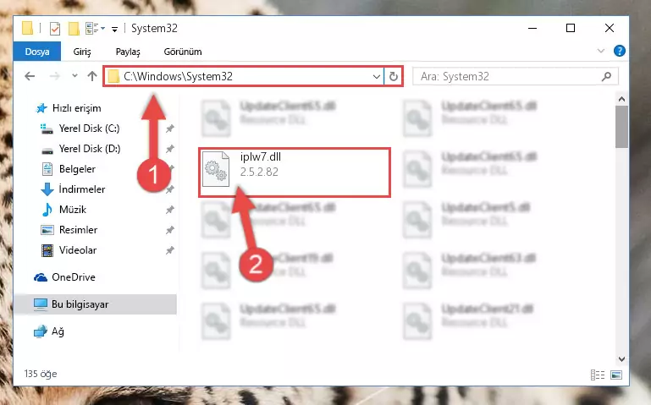The height and width of the screenshot is (405, 651).
Task: Open Customize Quick Access Toolbar dropdown
Action: (x=114, y=29)
